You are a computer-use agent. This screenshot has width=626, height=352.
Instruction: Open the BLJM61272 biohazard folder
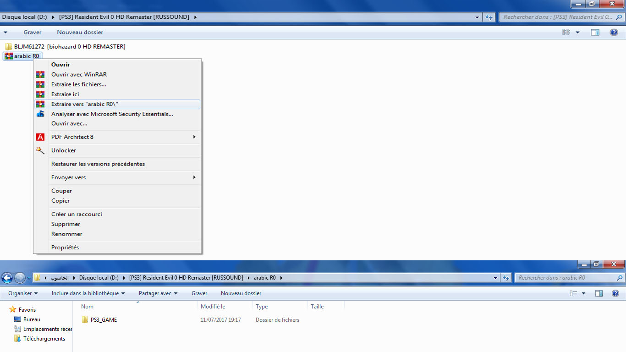[69, 46]
